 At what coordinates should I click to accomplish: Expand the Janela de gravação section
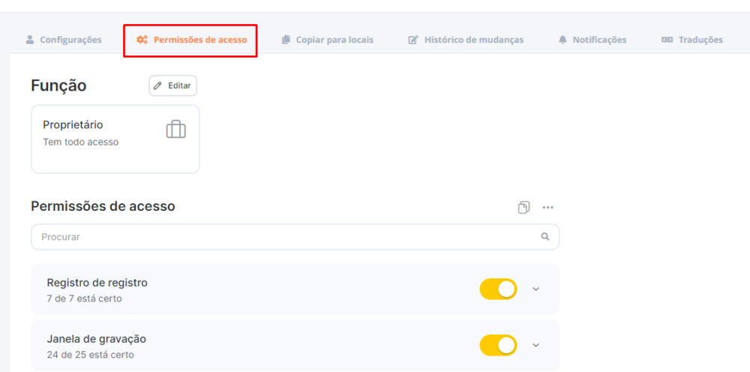pos(535,345)
